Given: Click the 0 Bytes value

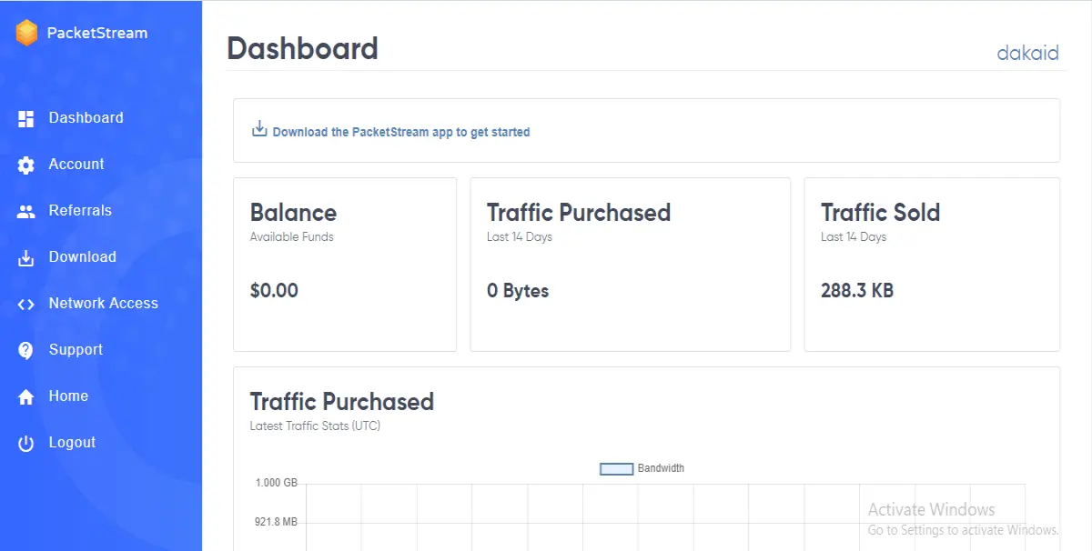Looking at the screenshot, I should click(518, 291).
